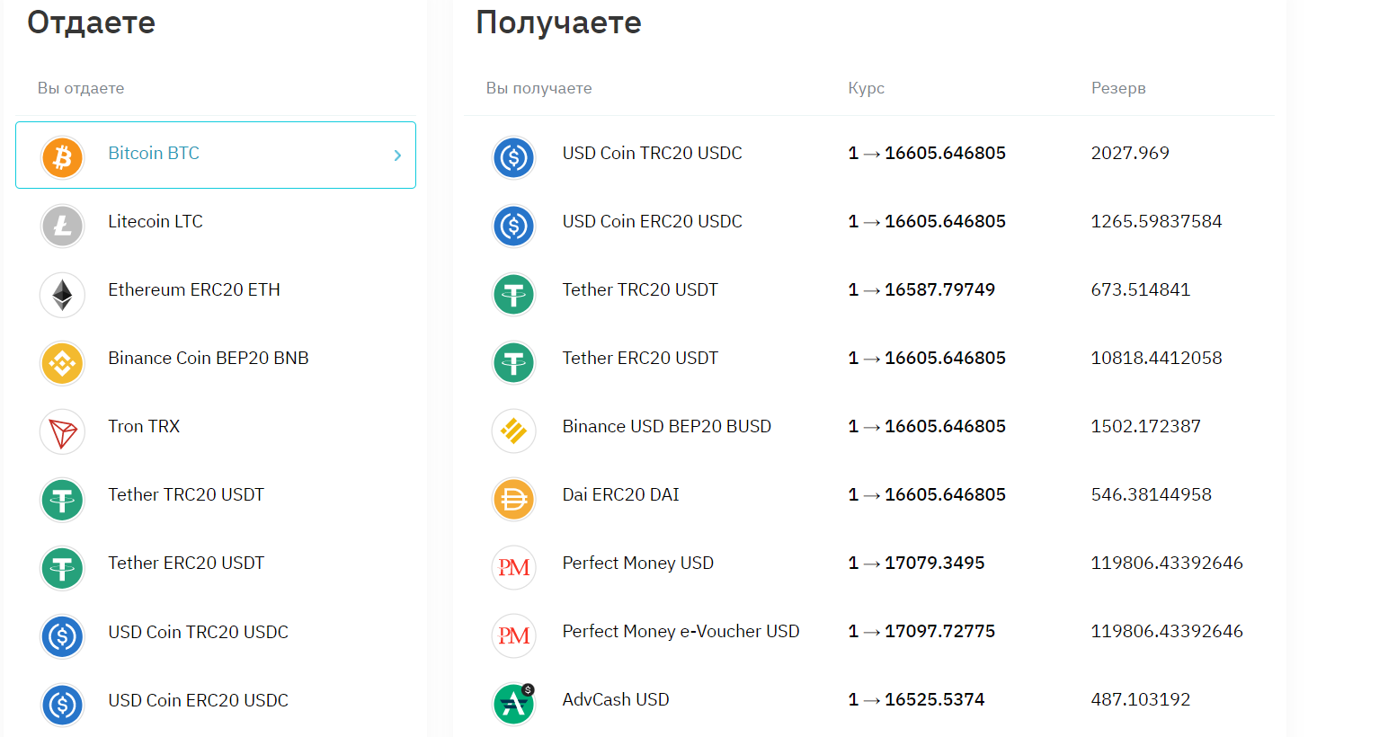Click the Получаете heading

coord(558,22)
